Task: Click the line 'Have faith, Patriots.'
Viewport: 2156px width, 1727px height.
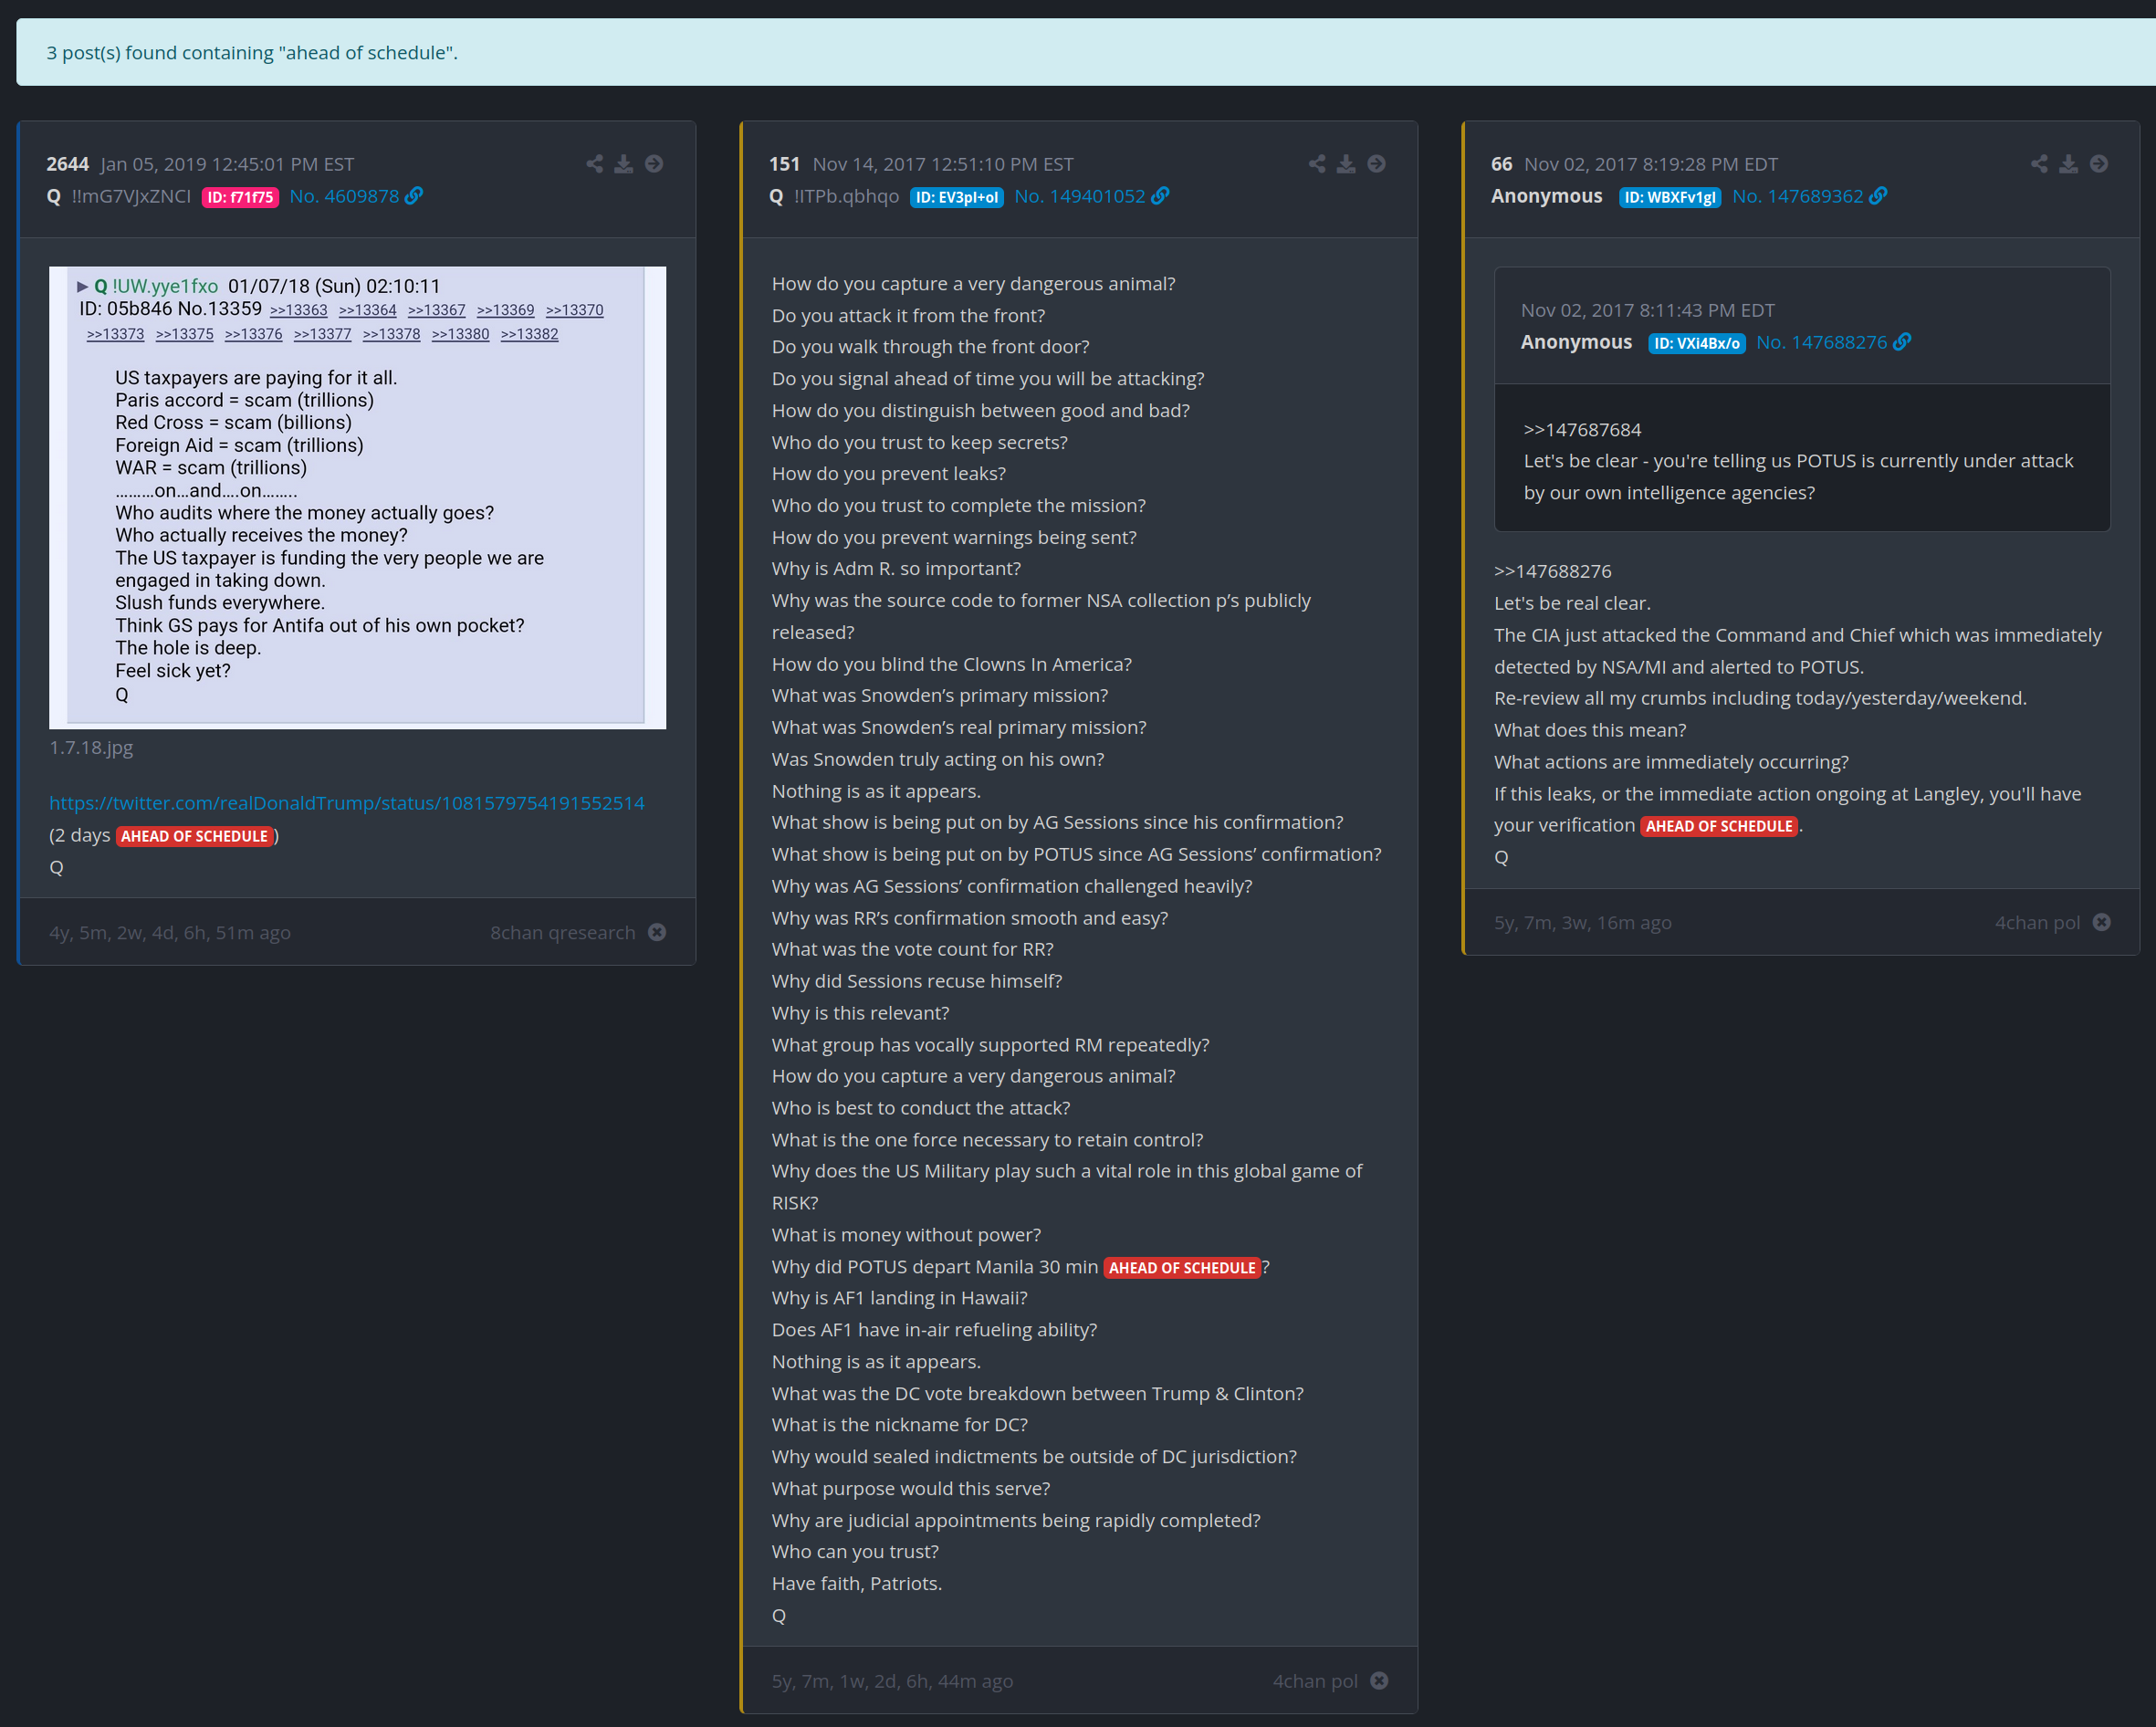Action: click(857, 1583)
